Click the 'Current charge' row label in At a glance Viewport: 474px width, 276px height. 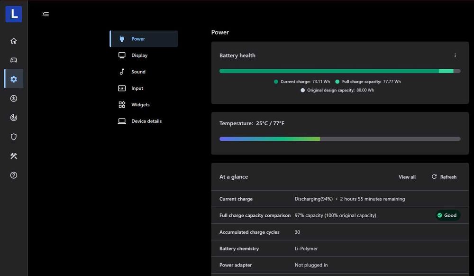(236, 199)
